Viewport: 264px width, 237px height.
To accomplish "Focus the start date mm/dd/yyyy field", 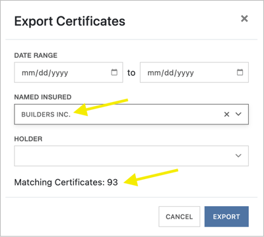I will coord(69,72).
